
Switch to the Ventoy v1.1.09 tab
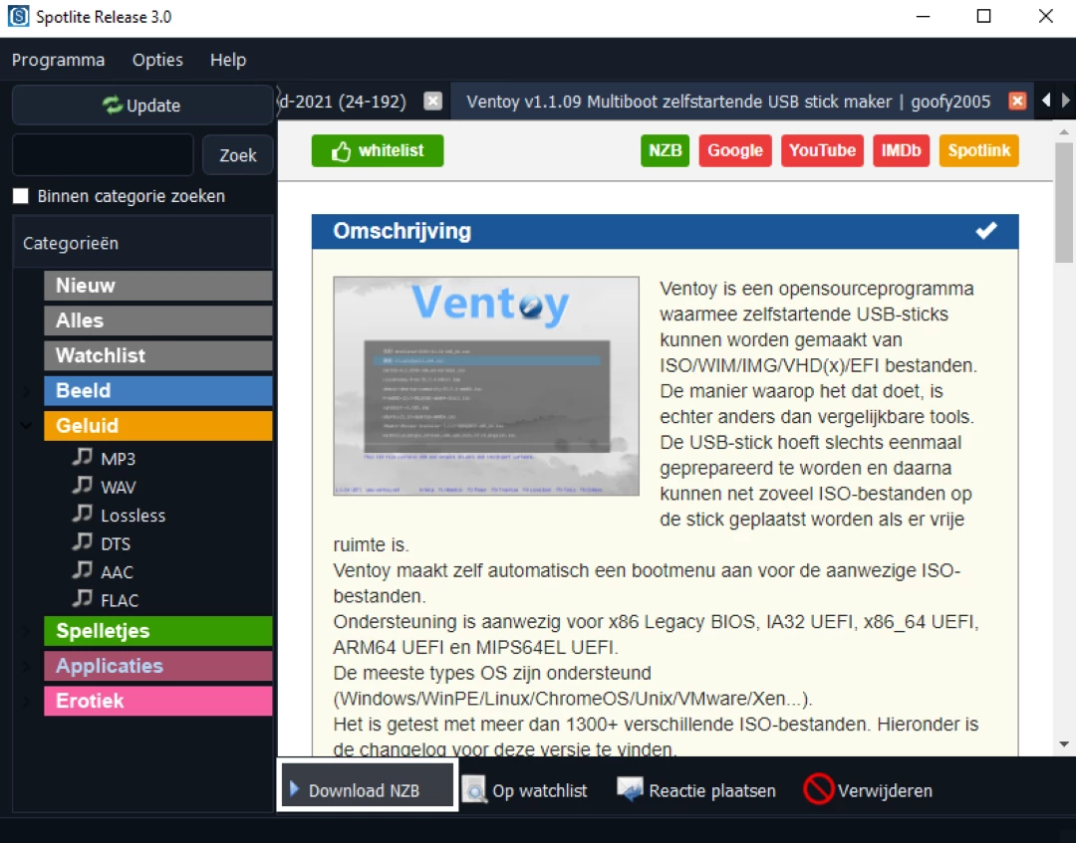(x=726, y=101)
